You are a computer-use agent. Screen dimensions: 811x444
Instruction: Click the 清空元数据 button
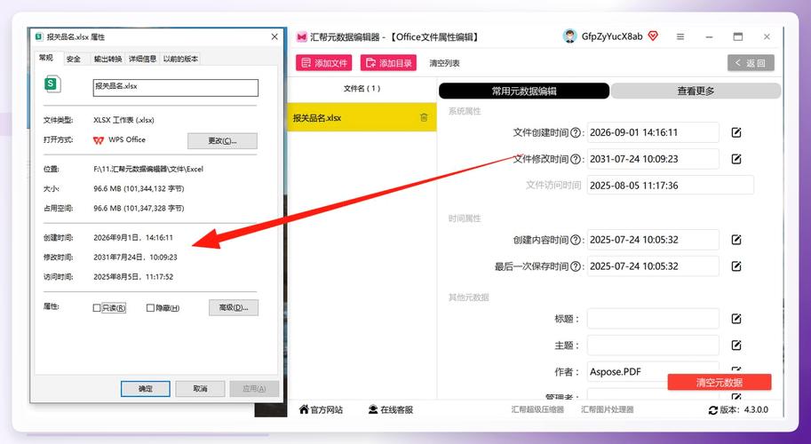[x=719, y=383]
